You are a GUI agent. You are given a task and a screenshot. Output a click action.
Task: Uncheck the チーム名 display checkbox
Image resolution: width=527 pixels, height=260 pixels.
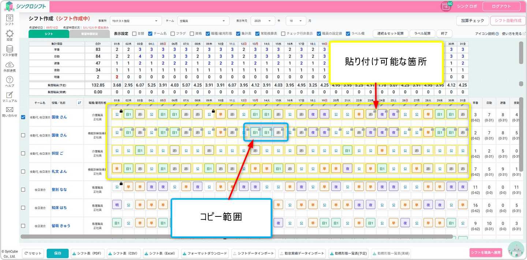tap(150, 33)
